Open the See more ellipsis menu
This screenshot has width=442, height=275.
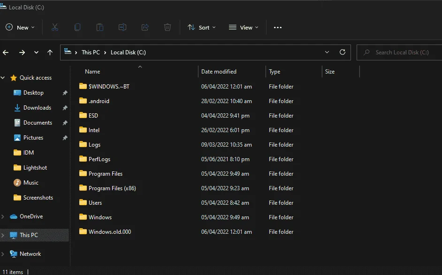pyautogui.click(x=278, y=27)
